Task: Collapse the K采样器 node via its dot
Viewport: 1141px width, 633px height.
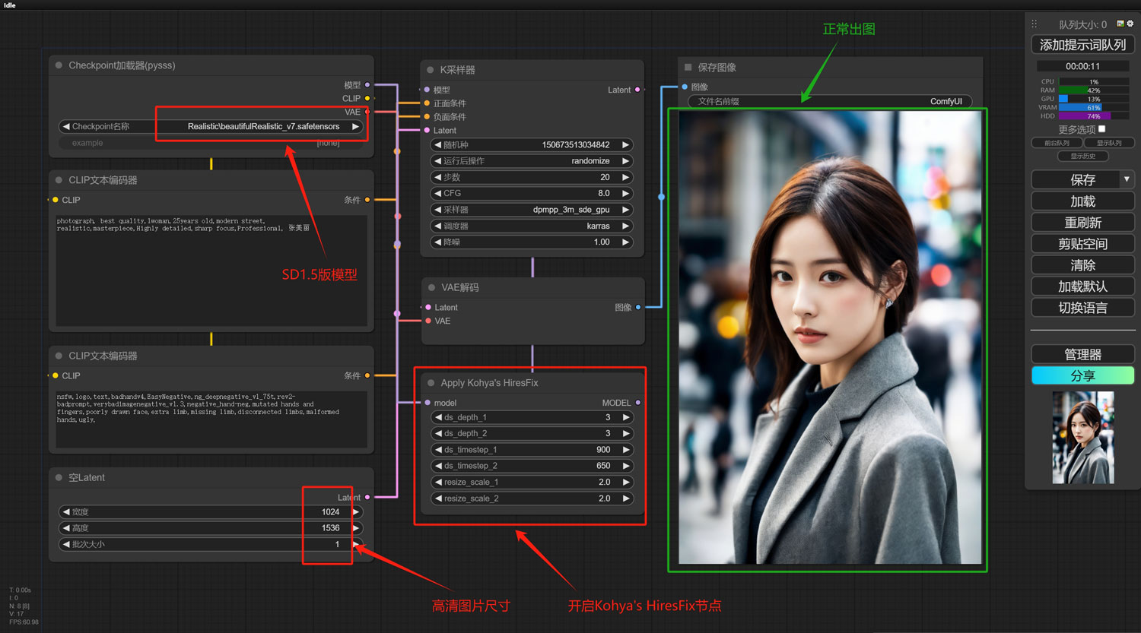Action: (x=430, y=70)
